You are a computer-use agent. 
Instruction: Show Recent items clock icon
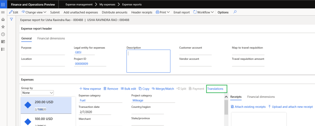[x=3, y=34]
